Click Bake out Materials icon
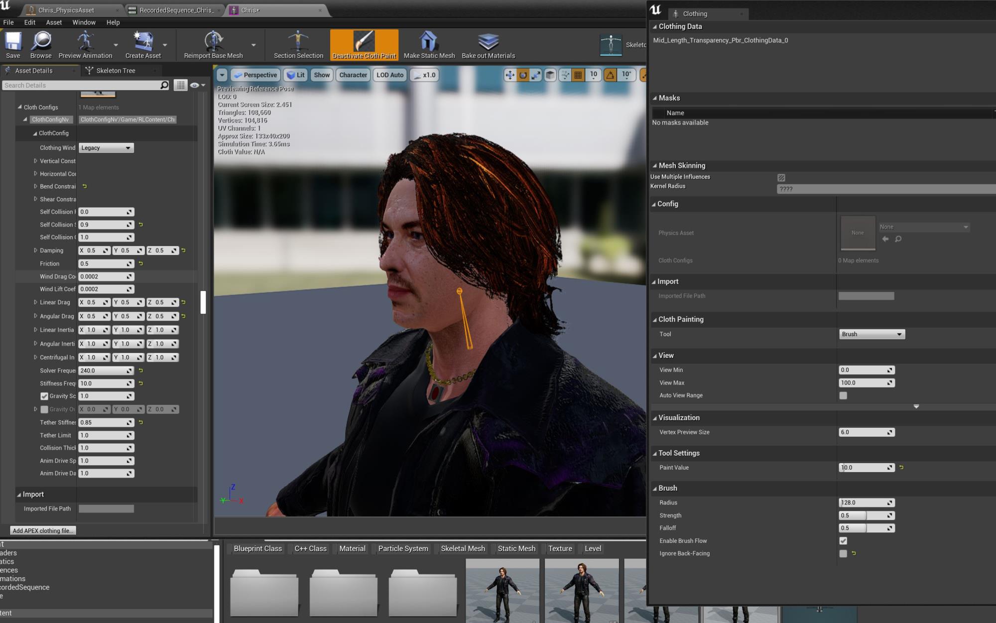The width and height of the screenshot is (996, 623). tap(488, 45)
